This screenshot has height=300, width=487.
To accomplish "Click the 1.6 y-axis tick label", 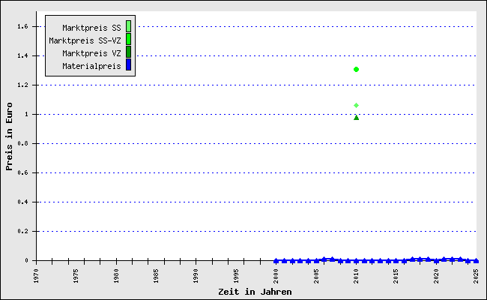I will (22, 27).
